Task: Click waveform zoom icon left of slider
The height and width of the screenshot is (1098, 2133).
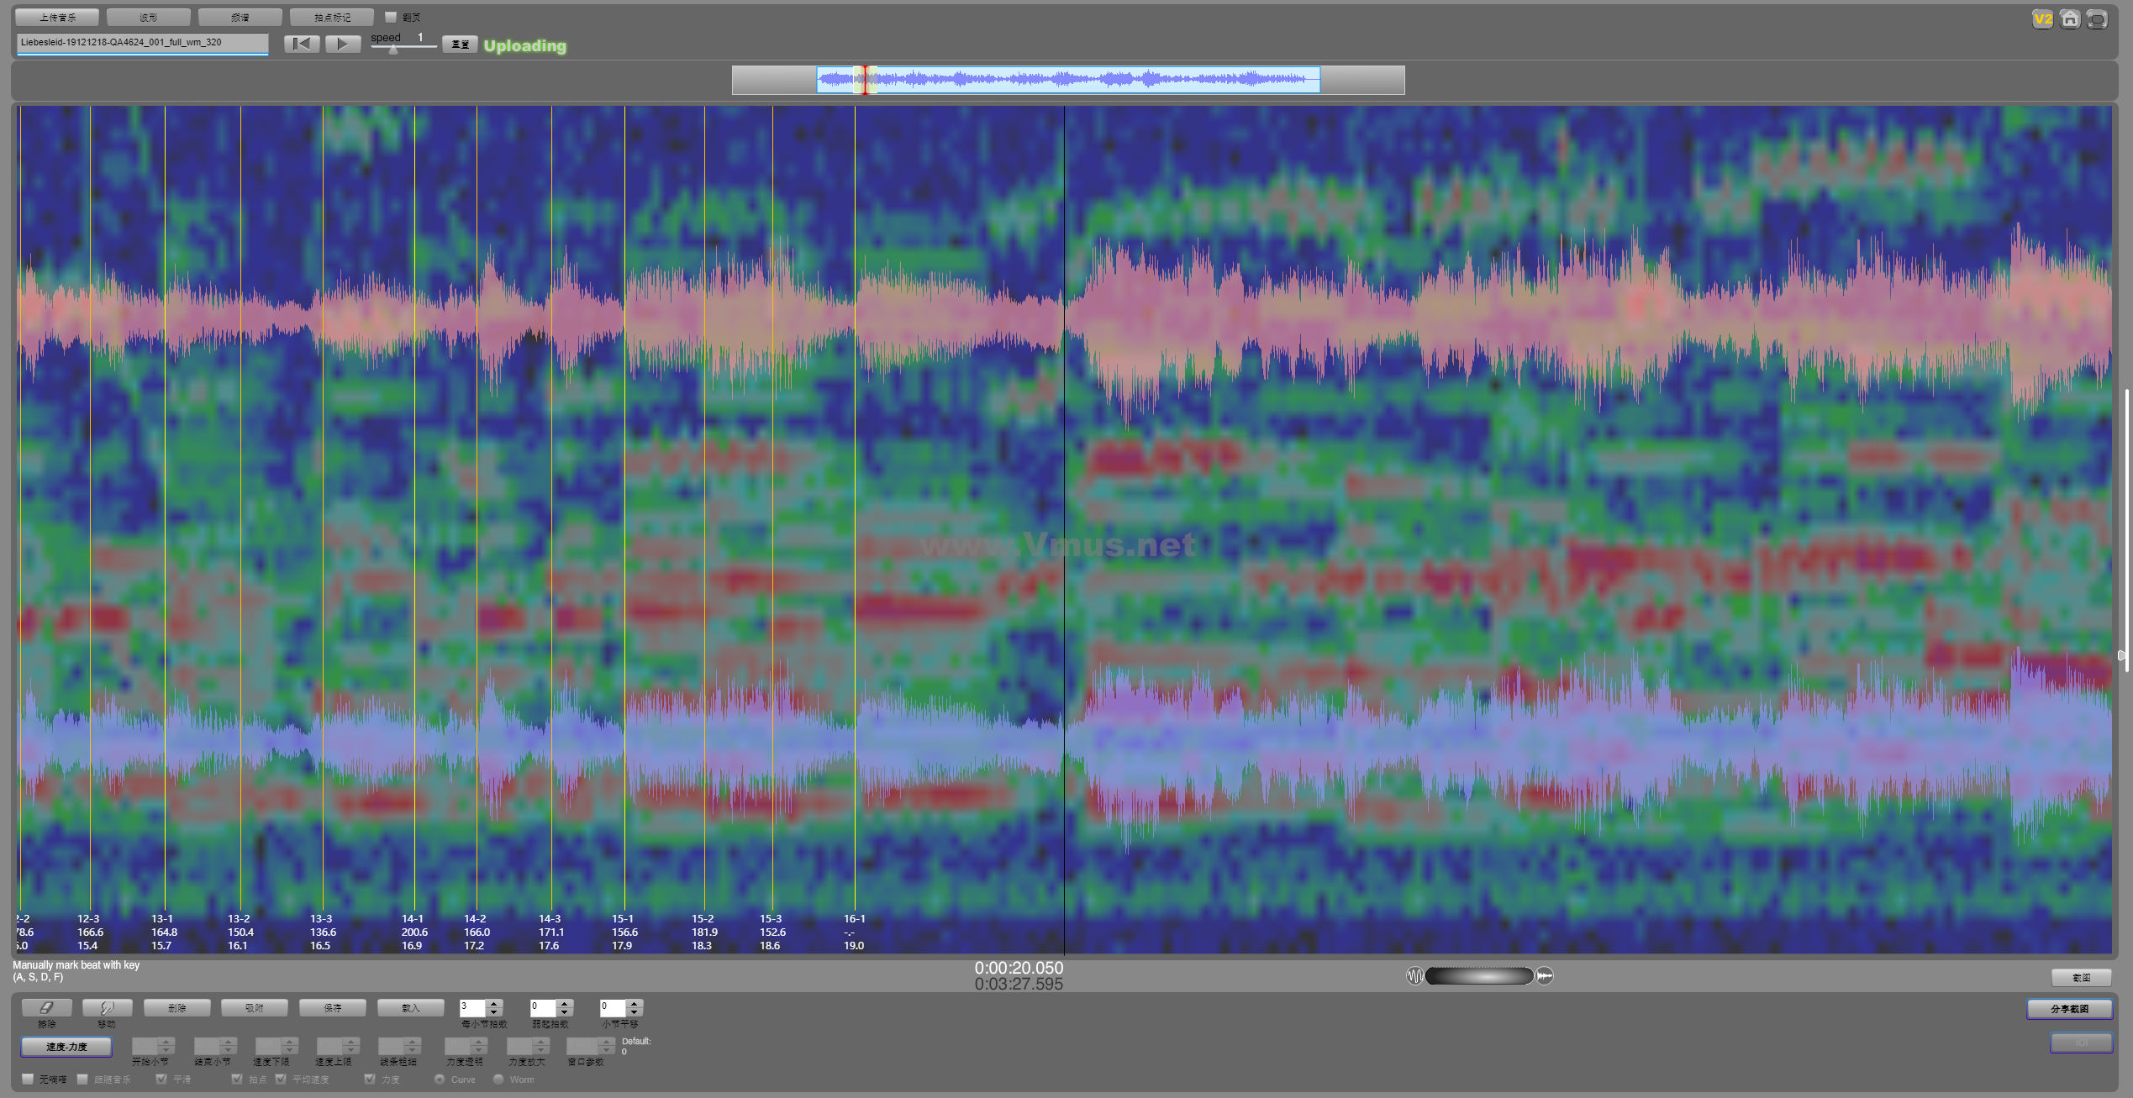Action: point(1414,976)
